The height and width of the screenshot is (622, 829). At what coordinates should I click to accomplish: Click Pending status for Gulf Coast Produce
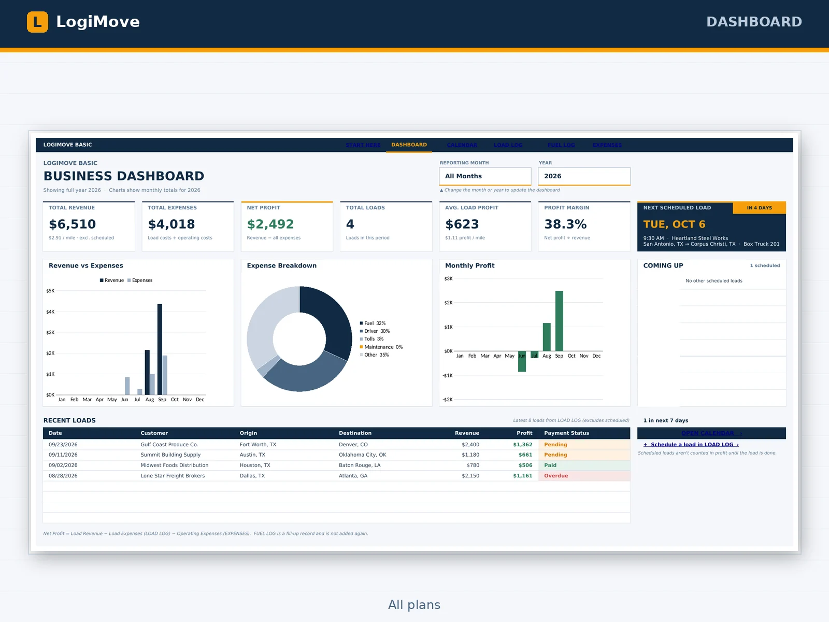click(x=584, y=445)
